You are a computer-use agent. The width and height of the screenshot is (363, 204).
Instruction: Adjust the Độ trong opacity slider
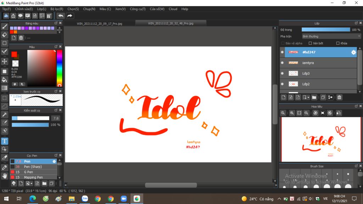pyautogui.click(x=326, y=30)
